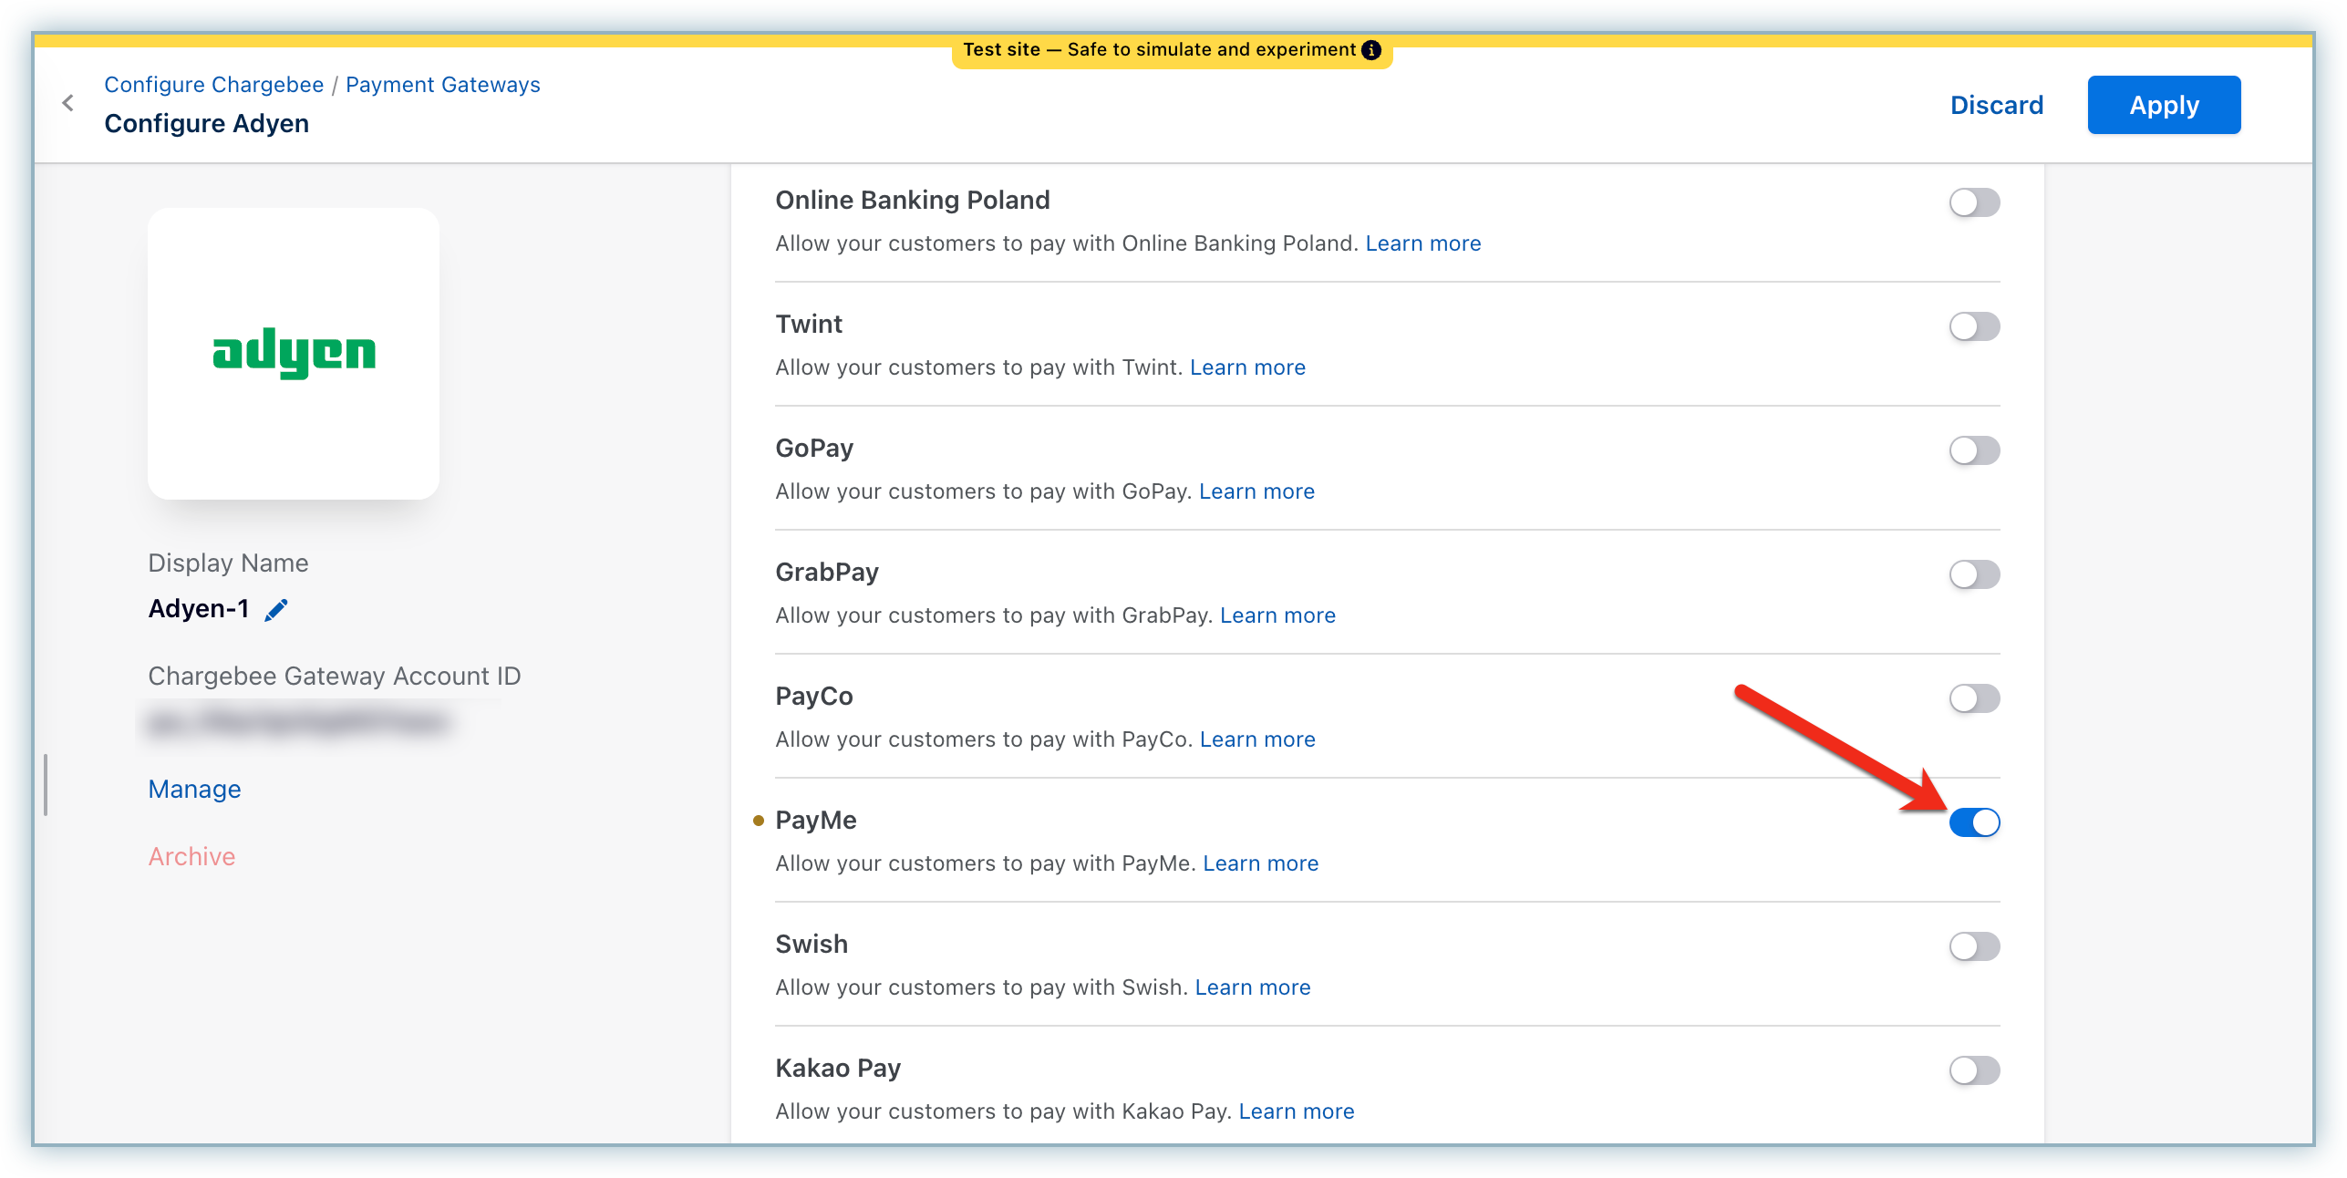Image resolution: width=2347 pixels, height=1178 pixels.
Task: Click the edit pencil icon beside Adyen-1
Action: click(x=276, y=610)
